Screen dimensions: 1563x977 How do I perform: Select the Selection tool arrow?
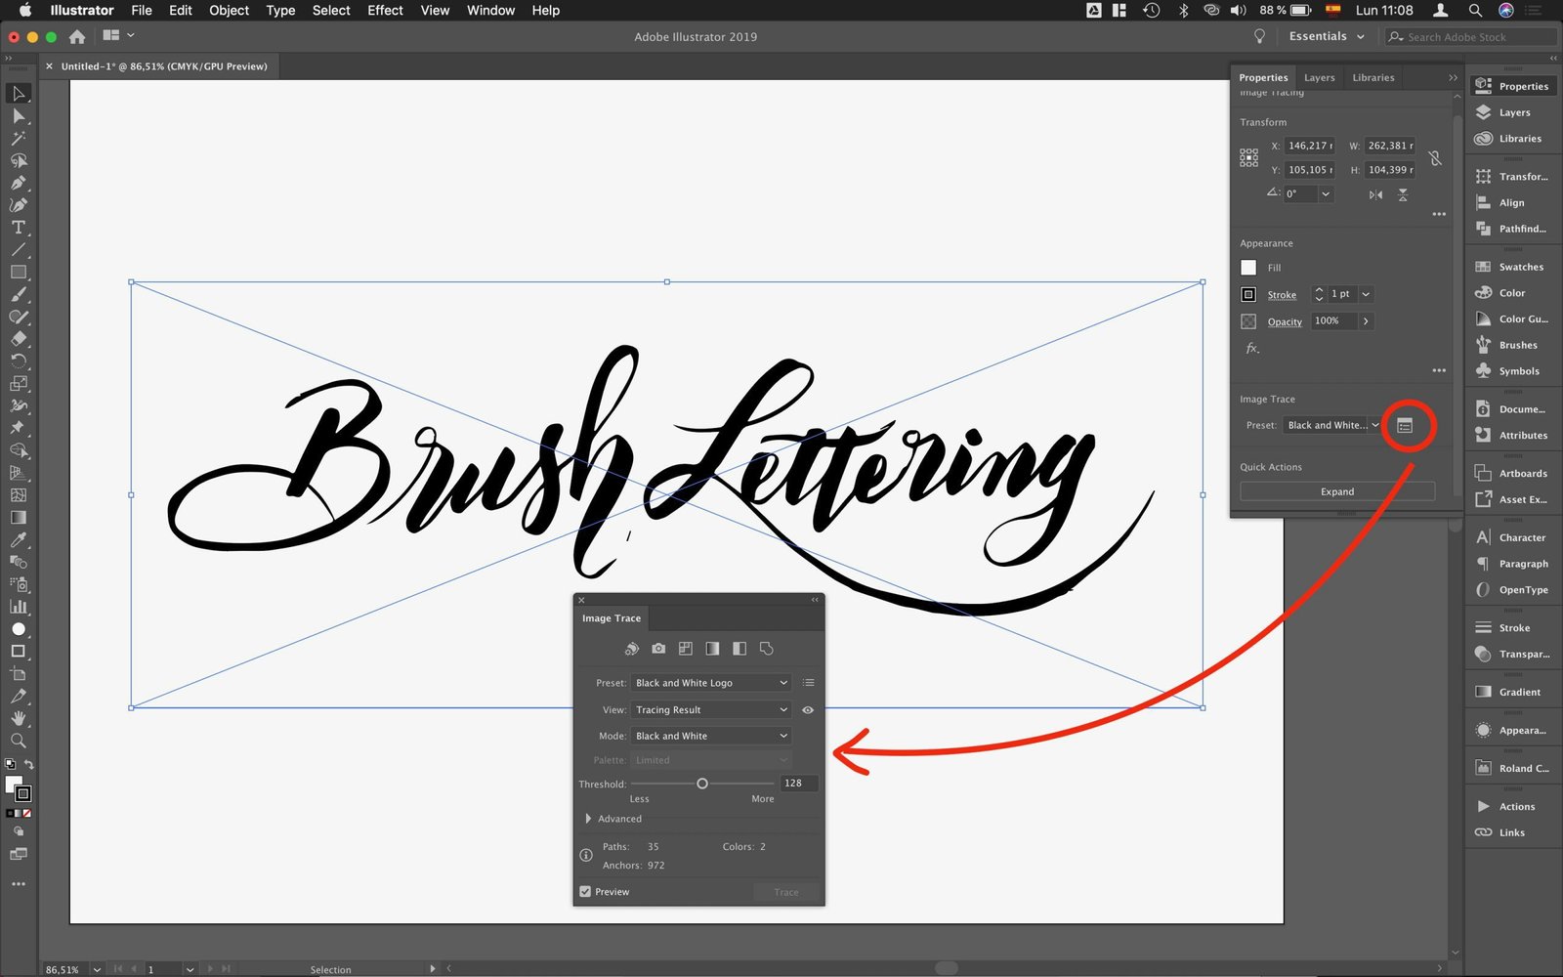[x=19, y=94]
